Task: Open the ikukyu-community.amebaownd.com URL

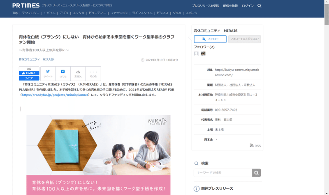Action: (x=237, y=73)
